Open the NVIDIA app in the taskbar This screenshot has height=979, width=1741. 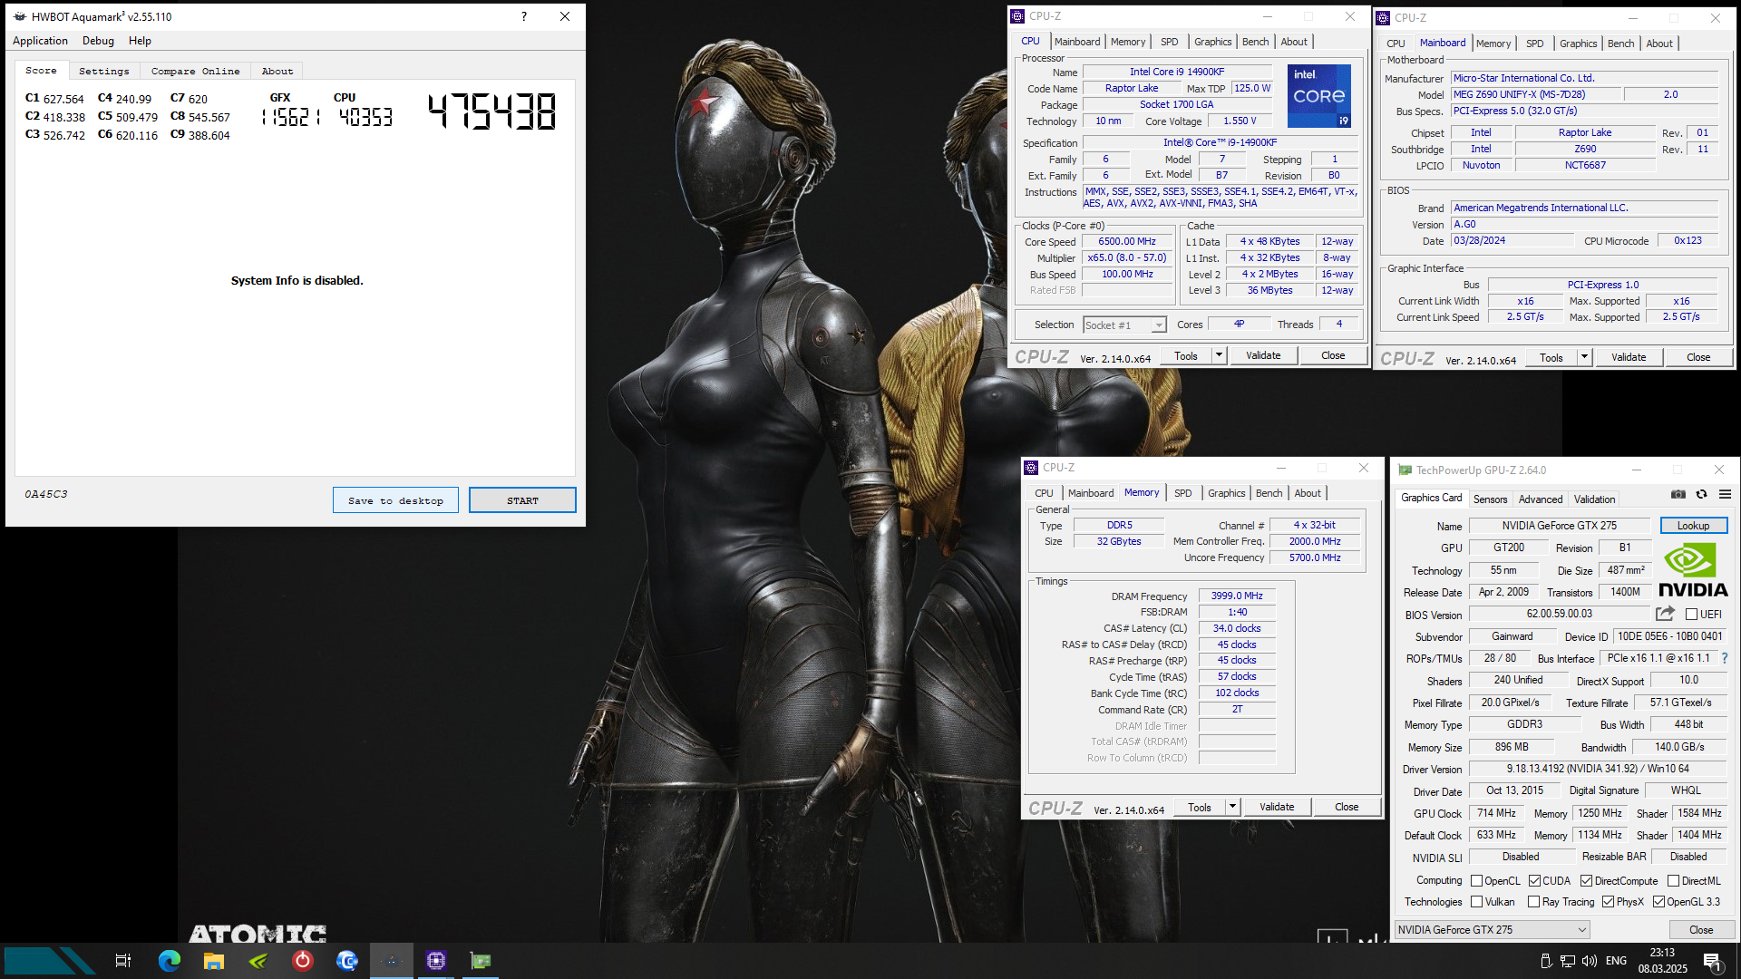tap(258, 961)
